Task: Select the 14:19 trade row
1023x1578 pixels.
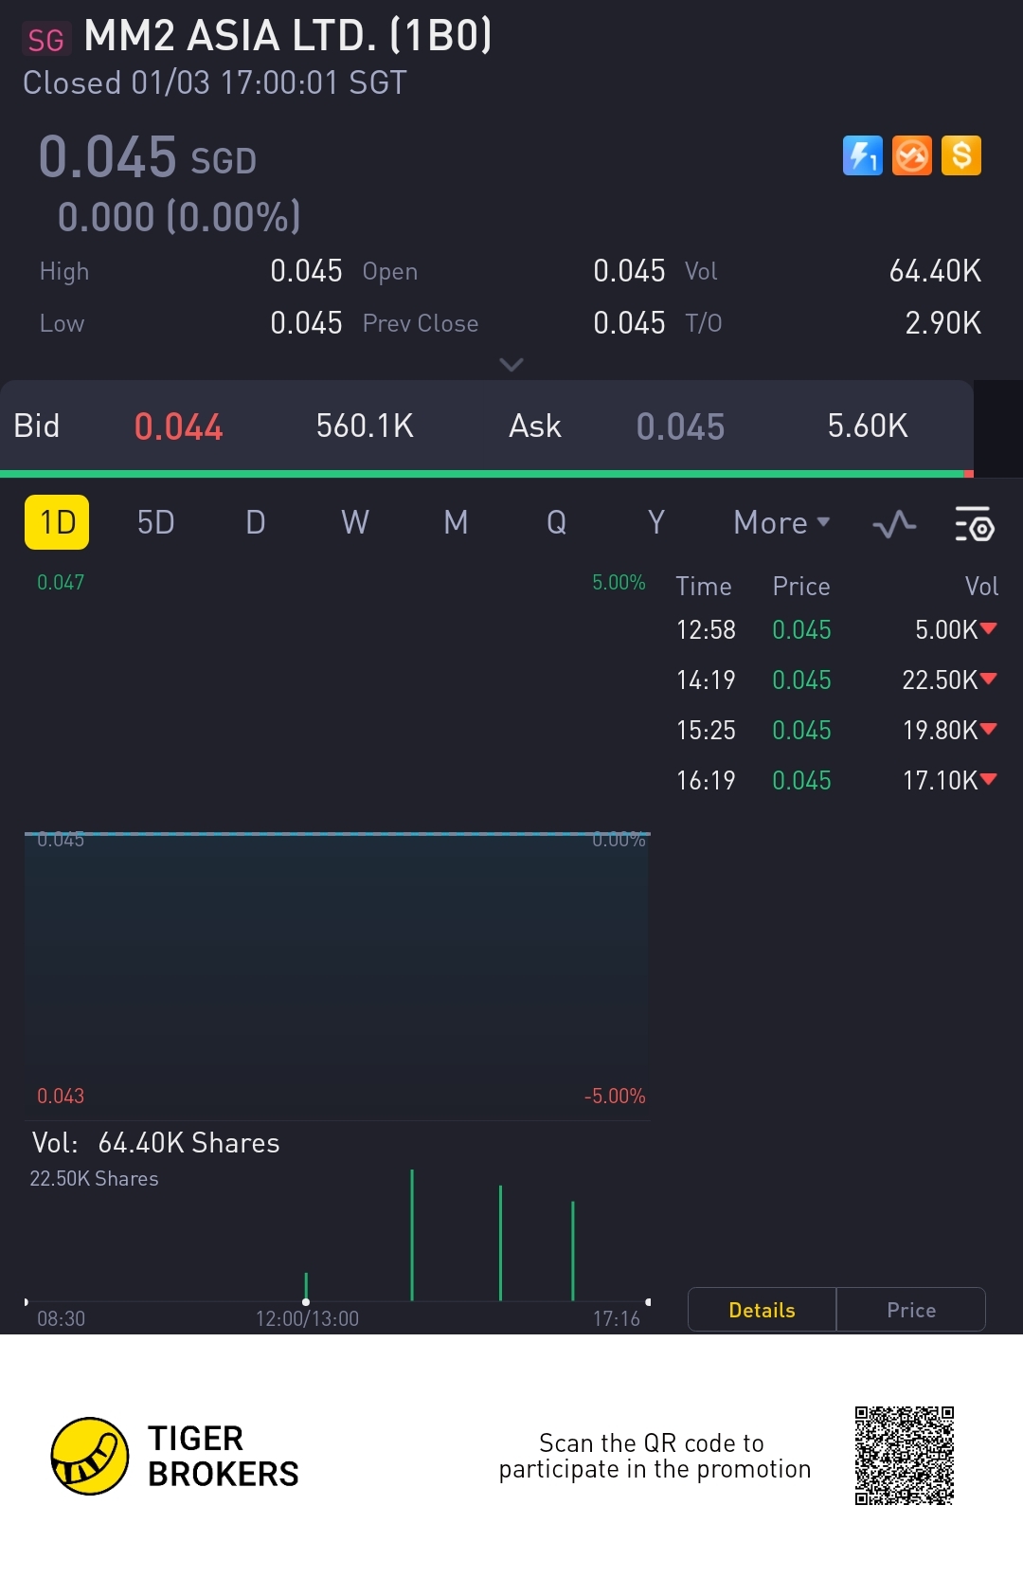Action: (835, 680)
